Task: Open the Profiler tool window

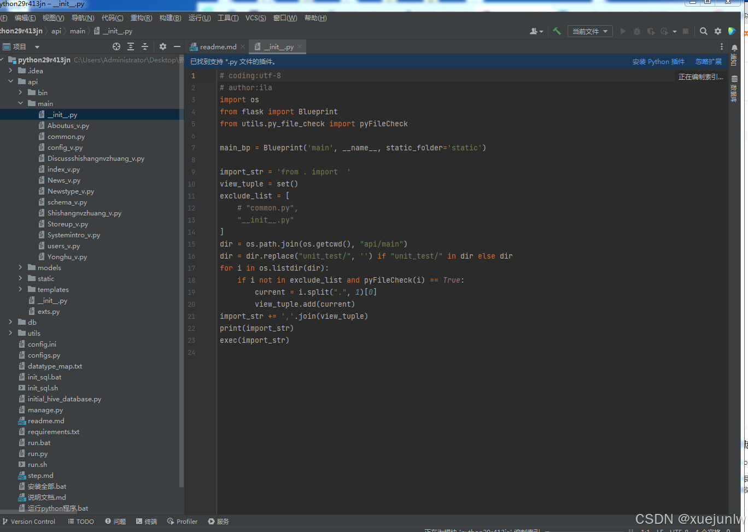Action: [183, 522]
